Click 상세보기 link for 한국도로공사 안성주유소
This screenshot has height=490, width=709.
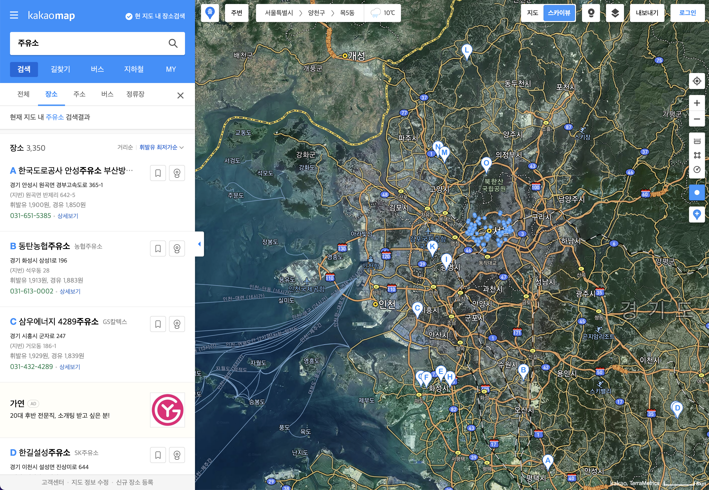pos(68,216)
